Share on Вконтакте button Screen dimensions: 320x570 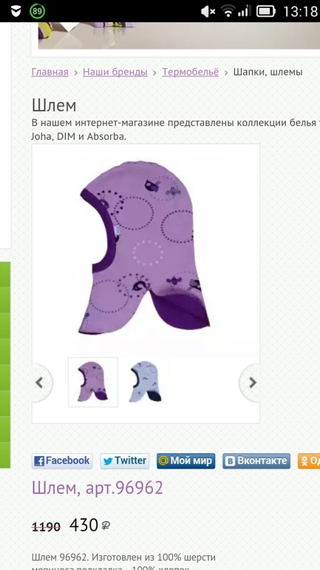pyautogui.click(x=256, y=461)
